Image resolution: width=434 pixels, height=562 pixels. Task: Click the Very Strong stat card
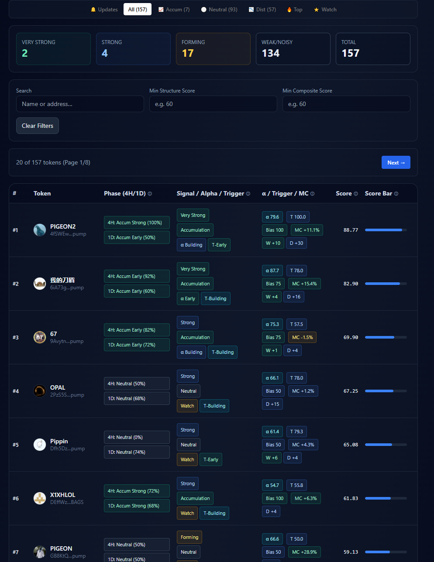53,49
